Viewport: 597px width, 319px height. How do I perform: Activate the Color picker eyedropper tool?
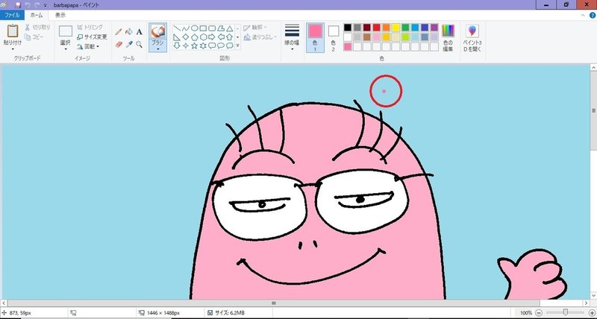(x=129, y=45)
